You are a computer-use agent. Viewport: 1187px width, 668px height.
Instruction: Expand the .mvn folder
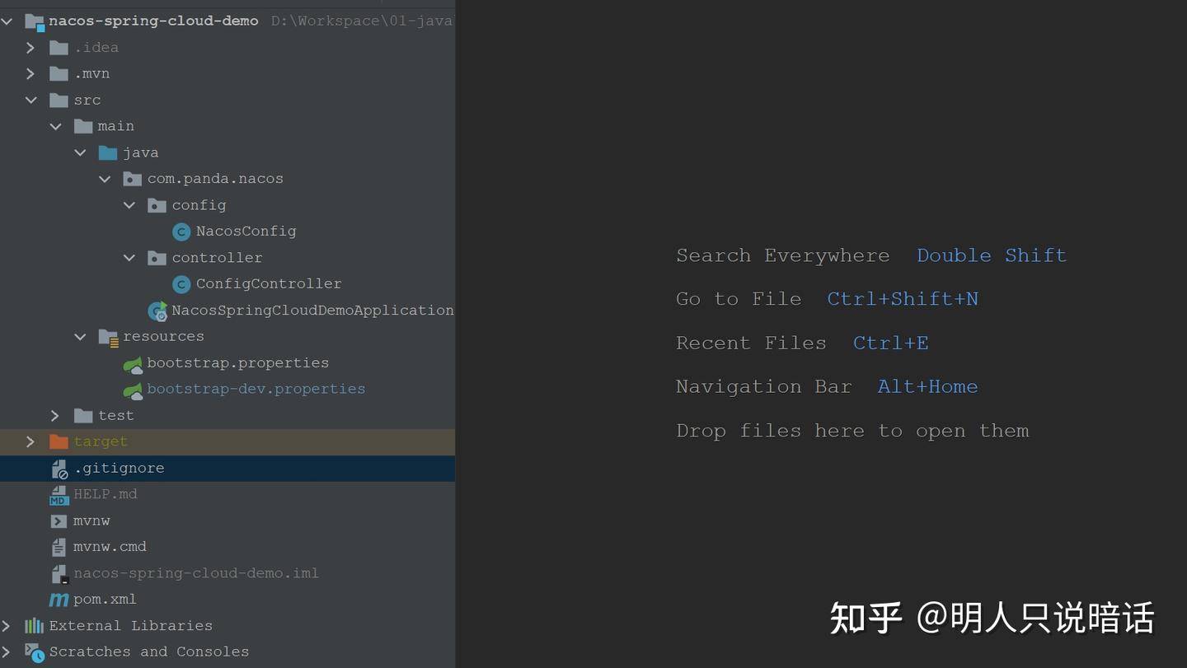coord(30,73)
